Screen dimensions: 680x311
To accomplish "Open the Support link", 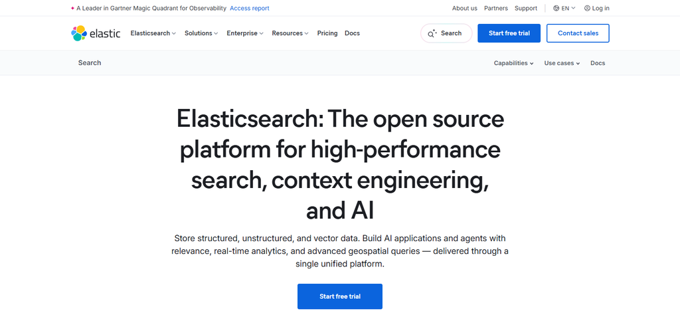I will (526, 8).
